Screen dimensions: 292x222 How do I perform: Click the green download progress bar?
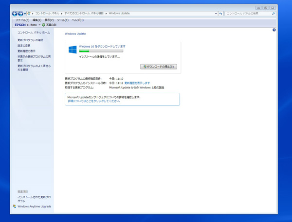[x=101, y=51]
